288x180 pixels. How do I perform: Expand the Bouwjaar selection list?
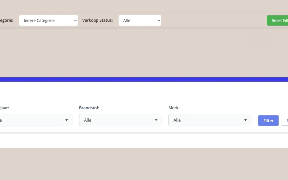(x=35, y=120)
